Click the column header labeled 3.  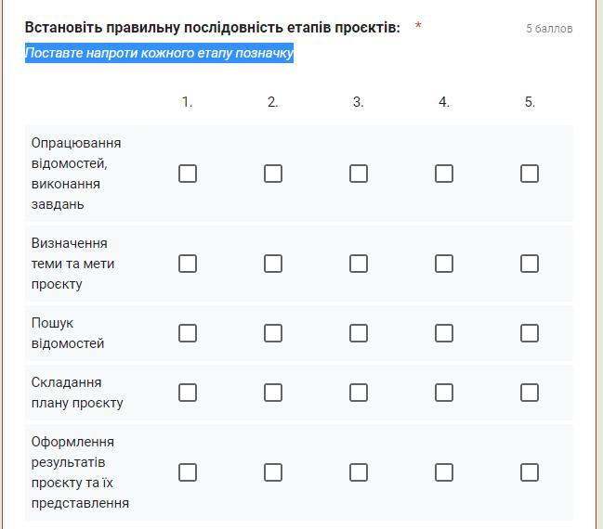click(358, 102)
